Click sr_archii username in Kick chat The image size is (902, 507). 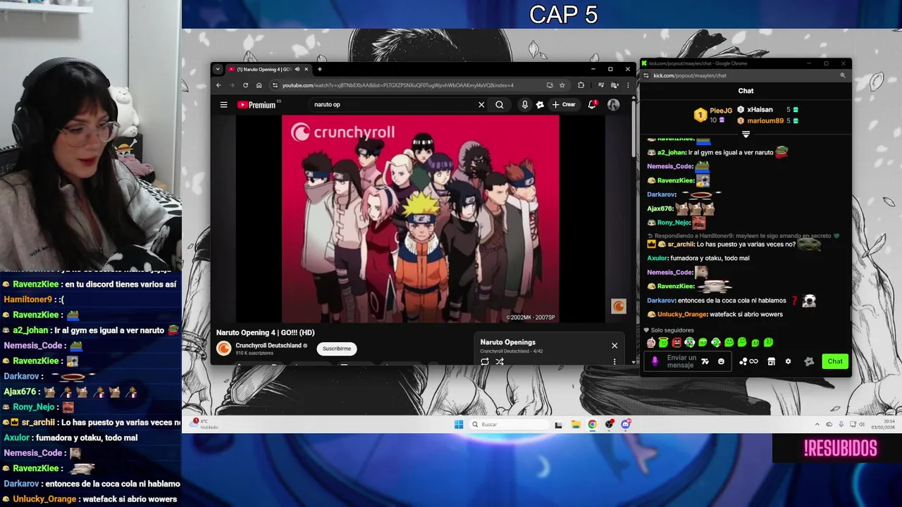(x=681, y=244)
